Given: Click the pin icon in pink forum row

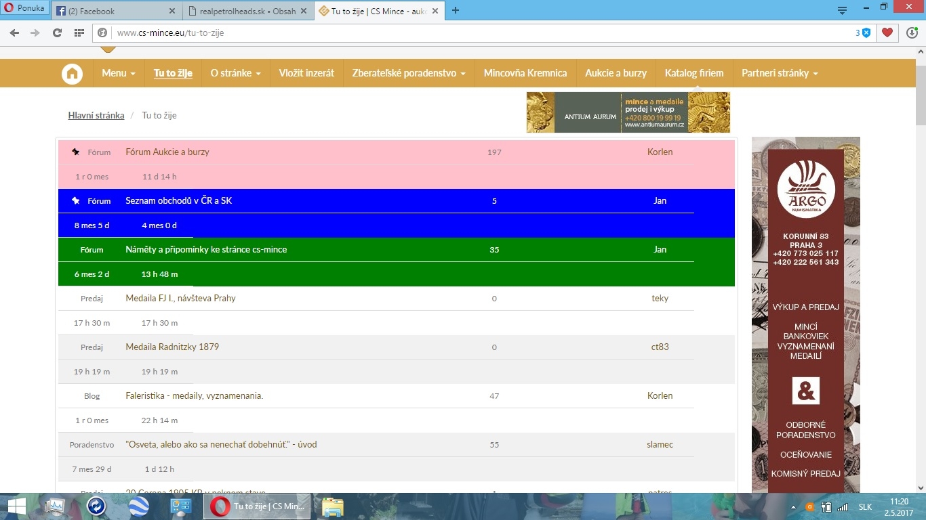Looking at the screenshot, I should [x=76, y=152].
